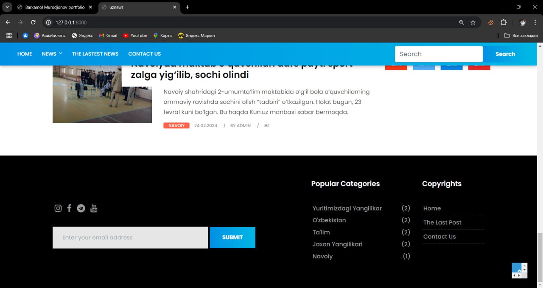The width and height of the screenshot is (543, 288).
Task: Go to THE LASTEST NEWS menu item
Action: click(x=95, y=54)
